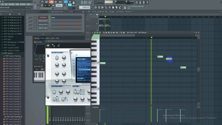Click the tempo value field
The height and width of the screenshot is (125, 222).
[59, 6]
